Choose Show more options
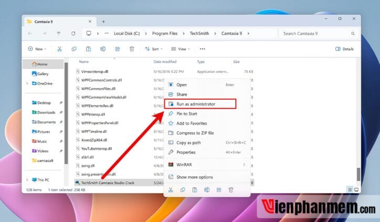The width and height of the screenshot is (380, 222). (x=207, y=177)
